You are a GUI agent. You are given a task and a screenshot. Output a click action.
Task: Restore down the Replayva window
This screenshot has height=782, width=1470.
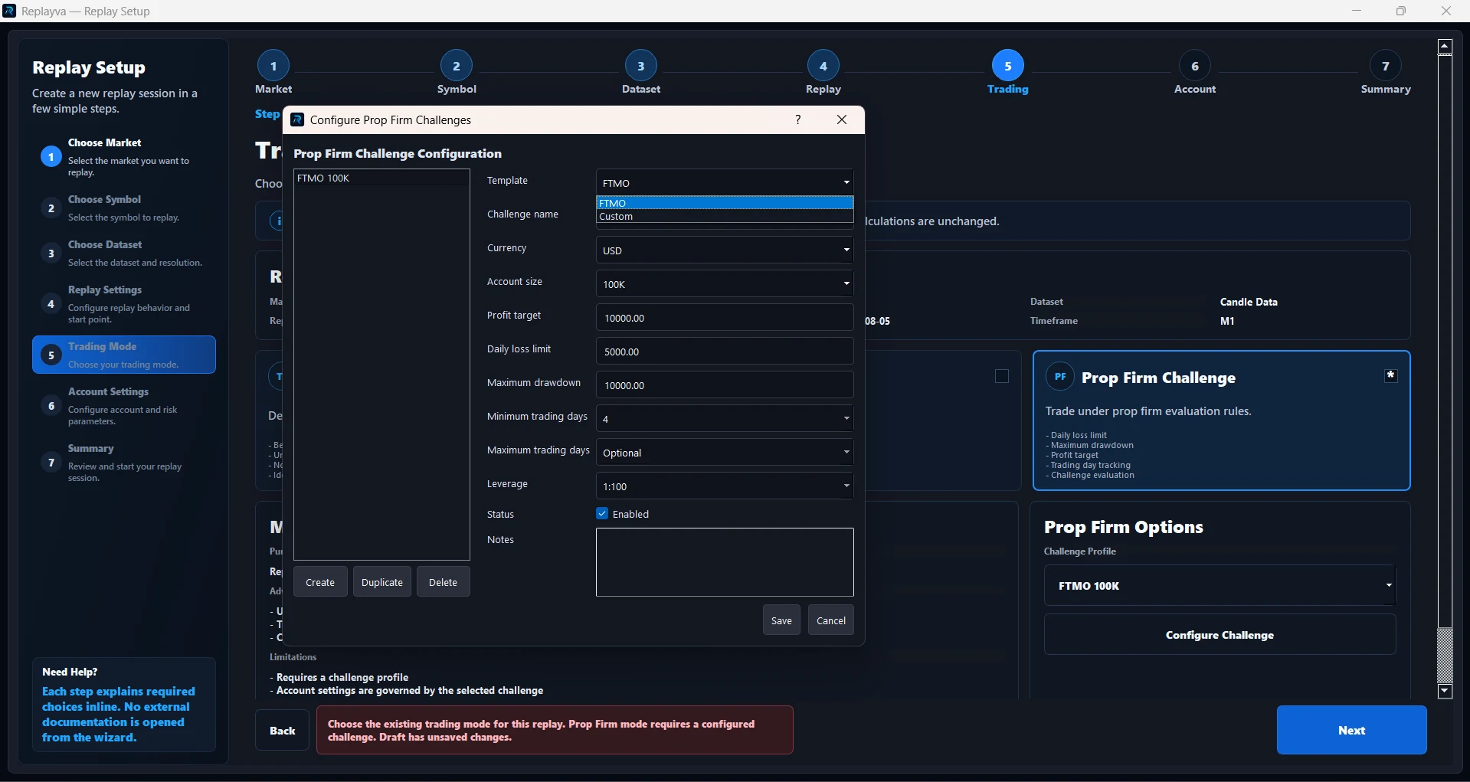point(1401,11)
